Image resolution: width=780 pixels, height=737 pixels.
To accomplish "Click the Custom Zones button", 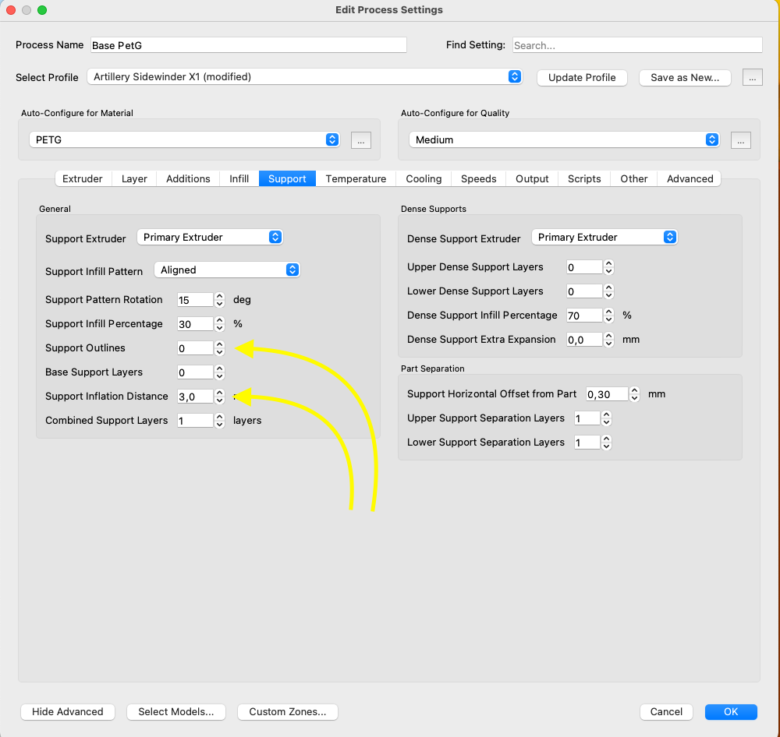I will tap(288, 711).
